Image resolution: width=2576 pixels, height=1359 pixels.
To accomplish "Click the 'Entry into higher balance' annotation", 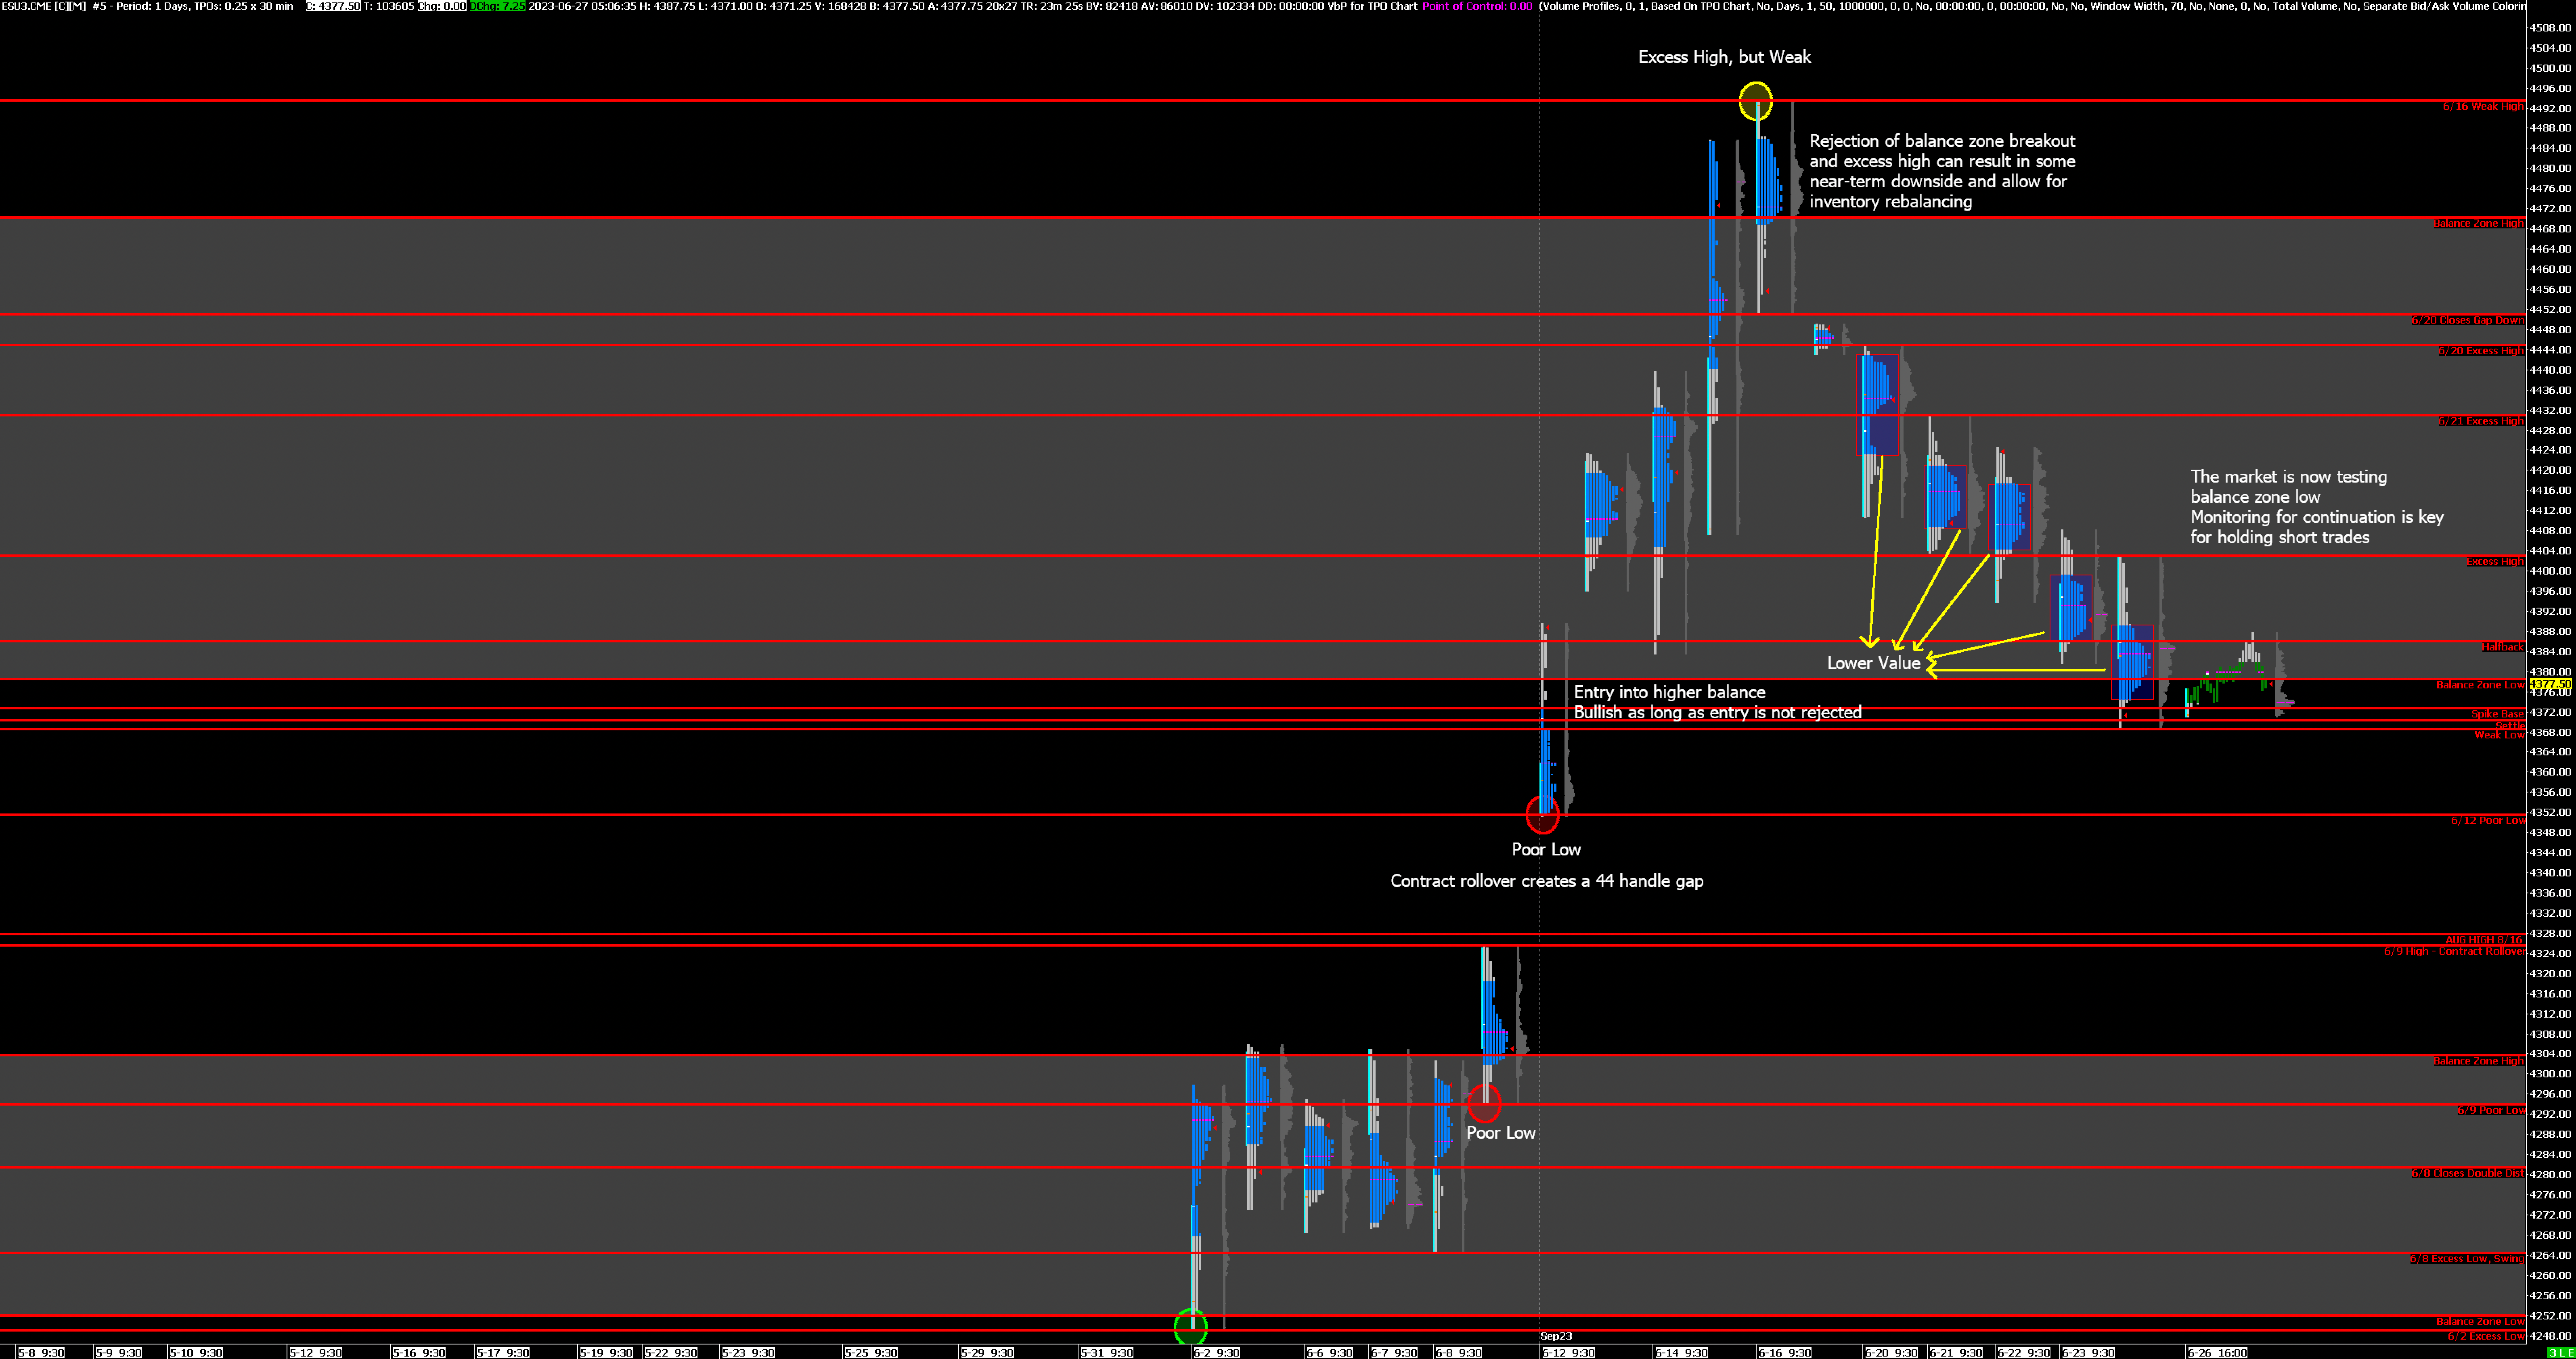I will point(1669,692).
